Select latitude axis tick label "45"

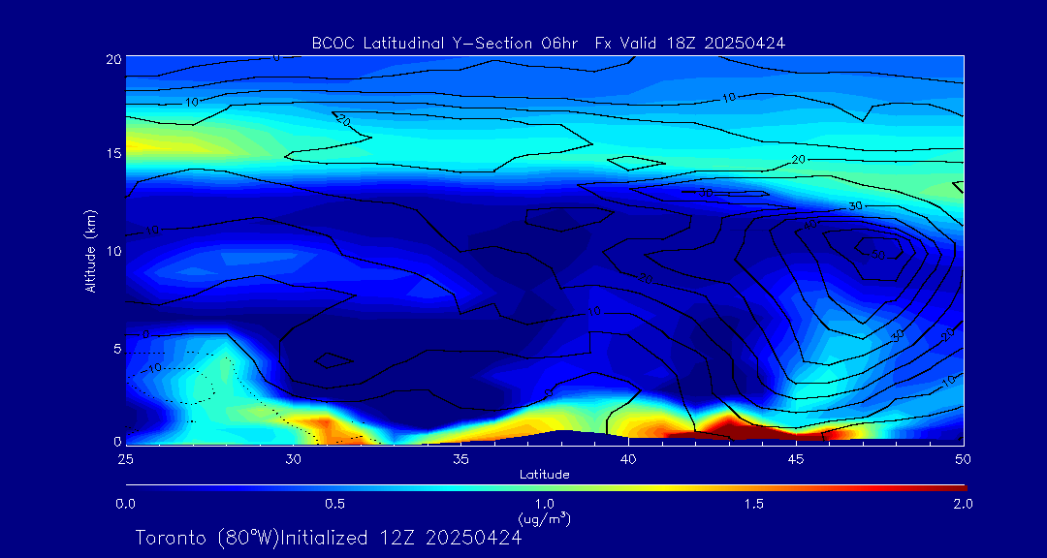tap(796, 459)
